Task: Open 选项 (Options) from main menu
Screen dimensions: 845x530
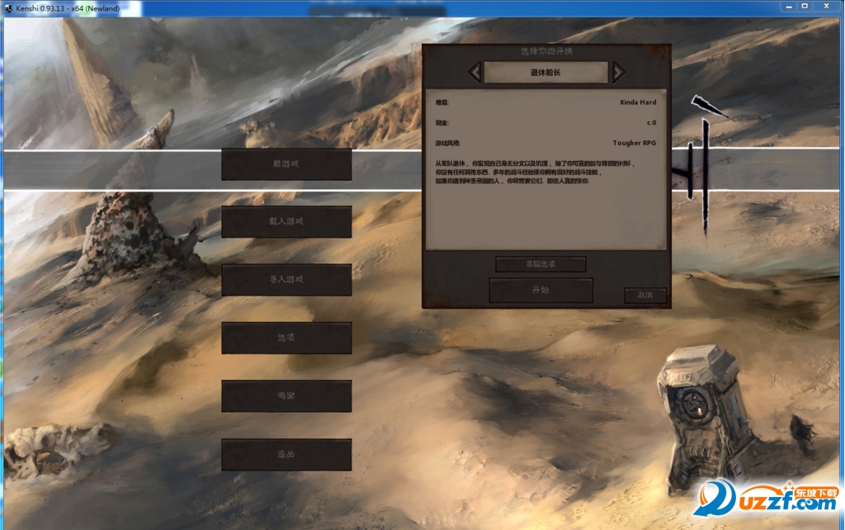Action: pos(286,338)
